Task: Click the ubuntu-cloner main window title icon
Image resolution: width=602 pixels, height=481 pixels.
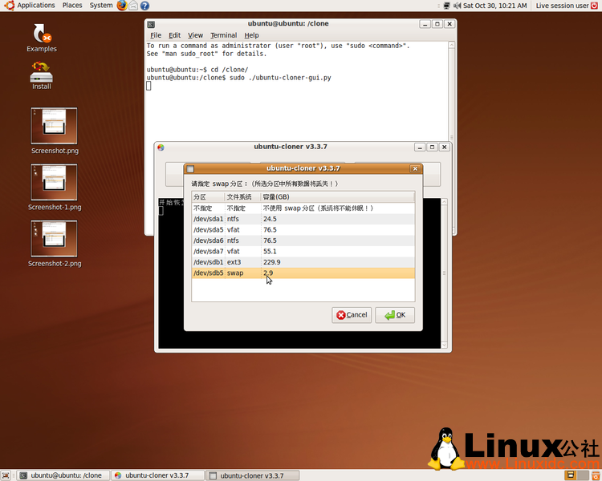Action: [x=161, y=148]
